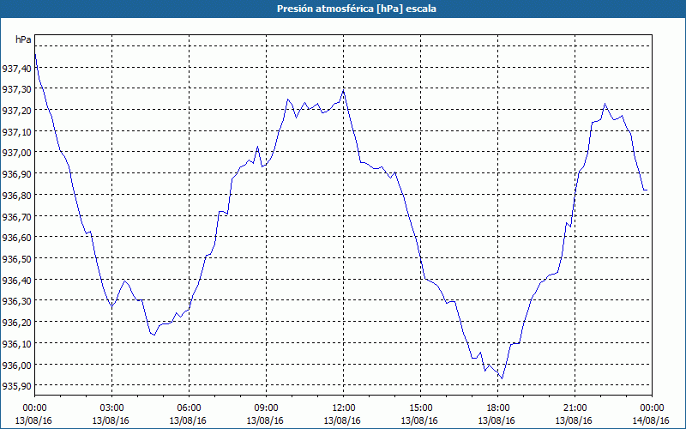Click the curve's lowest point after 18:00
Image resolution: width=686 pixels, height=429 pixels.
(502, 378)
